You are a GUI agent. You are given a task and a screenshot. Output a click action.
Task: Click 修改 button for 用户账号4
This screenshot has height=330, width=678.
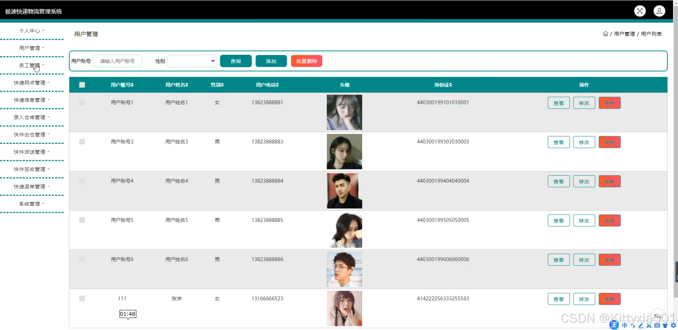click(584, 181)
